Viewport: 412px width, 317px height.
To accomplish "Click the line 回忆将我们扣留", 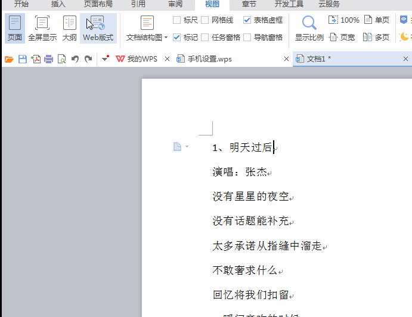I will [250, 295].
